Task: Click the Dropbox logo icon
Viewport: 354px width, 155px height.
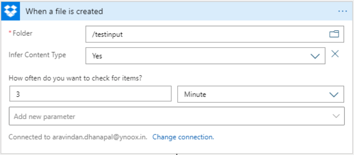Action: 12,11
